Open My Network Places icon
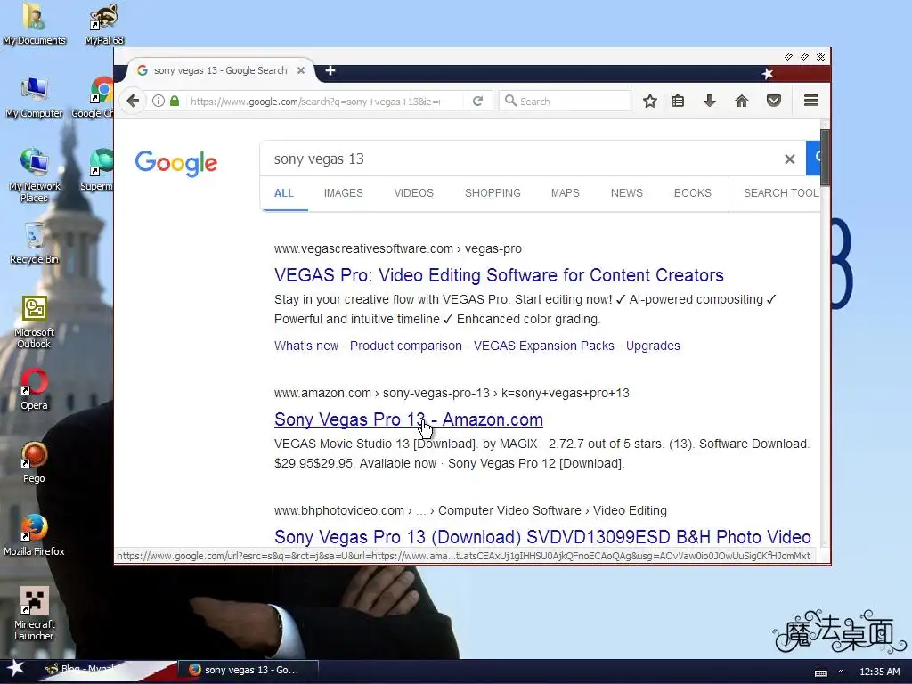Image resolution: width=912 pixels, height=684 pixels. pos(35,175)
